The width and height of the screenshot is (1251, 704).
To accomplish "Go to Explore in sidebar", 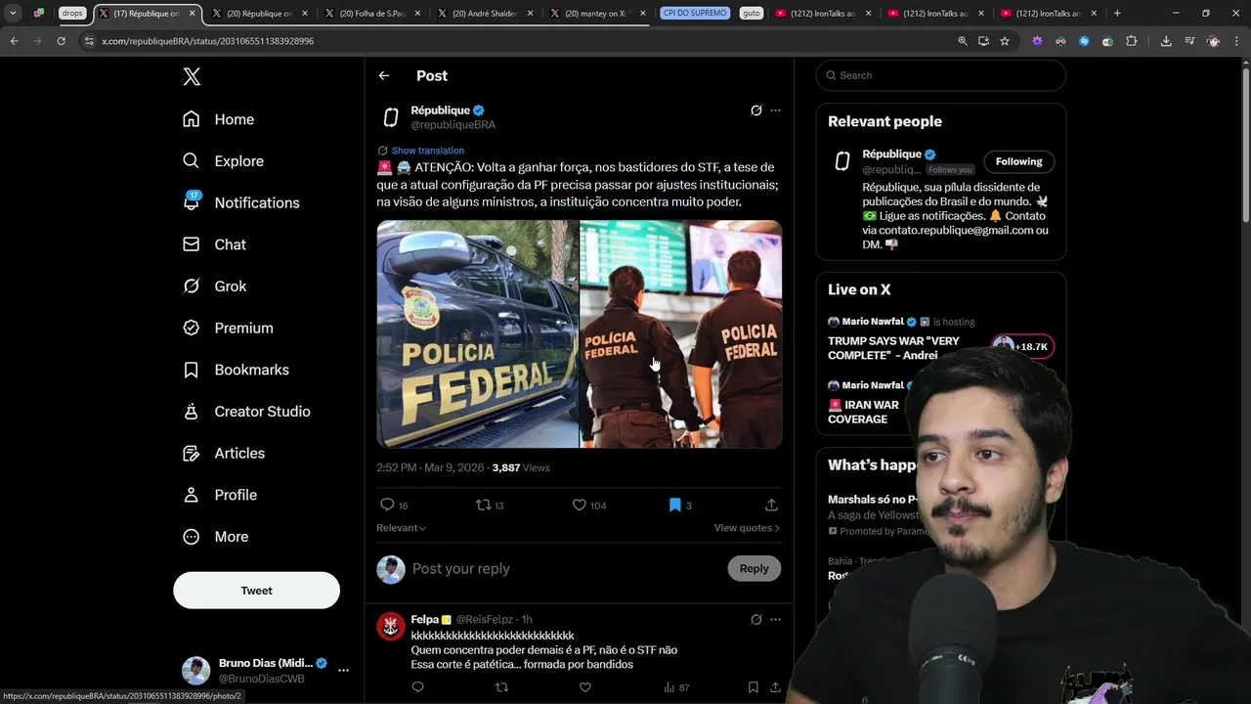I will pos(224,161).
